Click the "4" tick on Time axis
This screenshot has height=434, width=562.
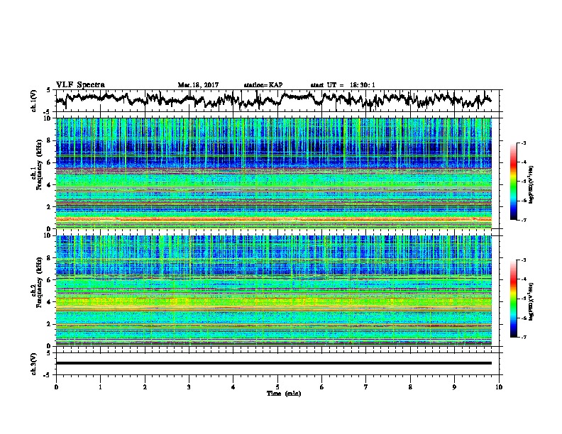(x=233, y=387)
